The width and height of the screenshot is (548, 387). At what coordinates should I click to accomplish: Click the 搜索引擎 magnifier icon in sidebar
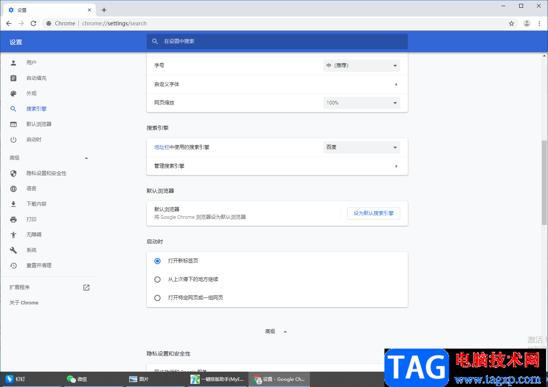pos(13,109)
